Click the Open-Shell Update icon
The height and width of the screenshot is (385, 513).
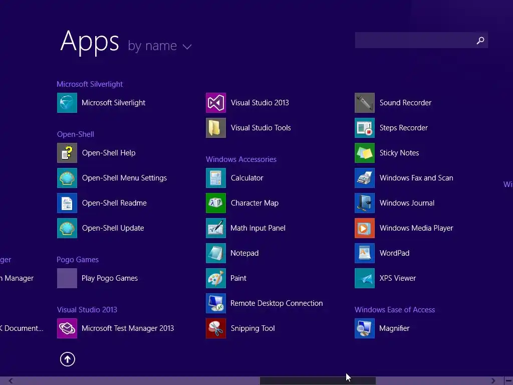67,228
